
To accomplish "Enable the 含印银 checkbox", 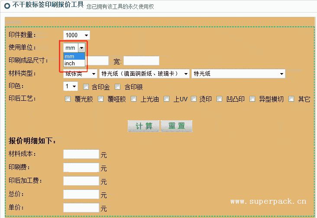I will pos(117,87).
